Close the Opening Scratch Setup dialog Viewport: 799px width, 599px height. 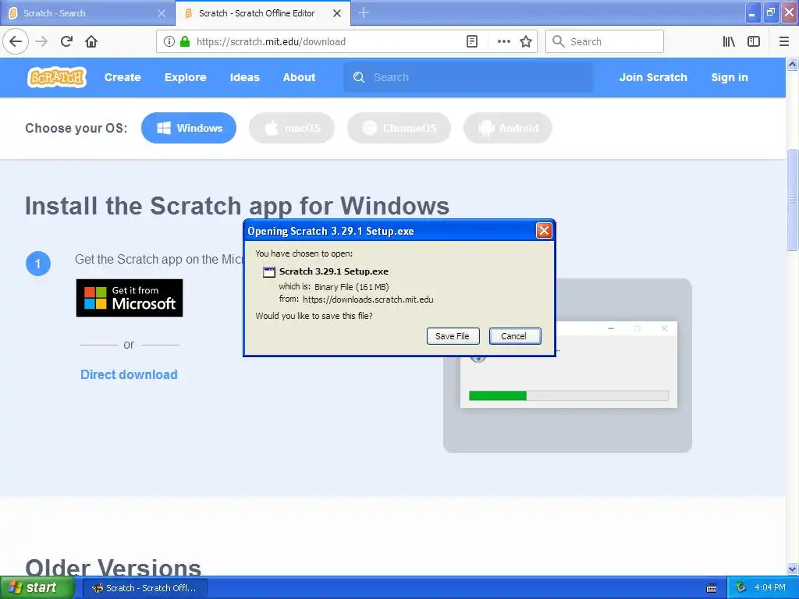tap(544, 231)
